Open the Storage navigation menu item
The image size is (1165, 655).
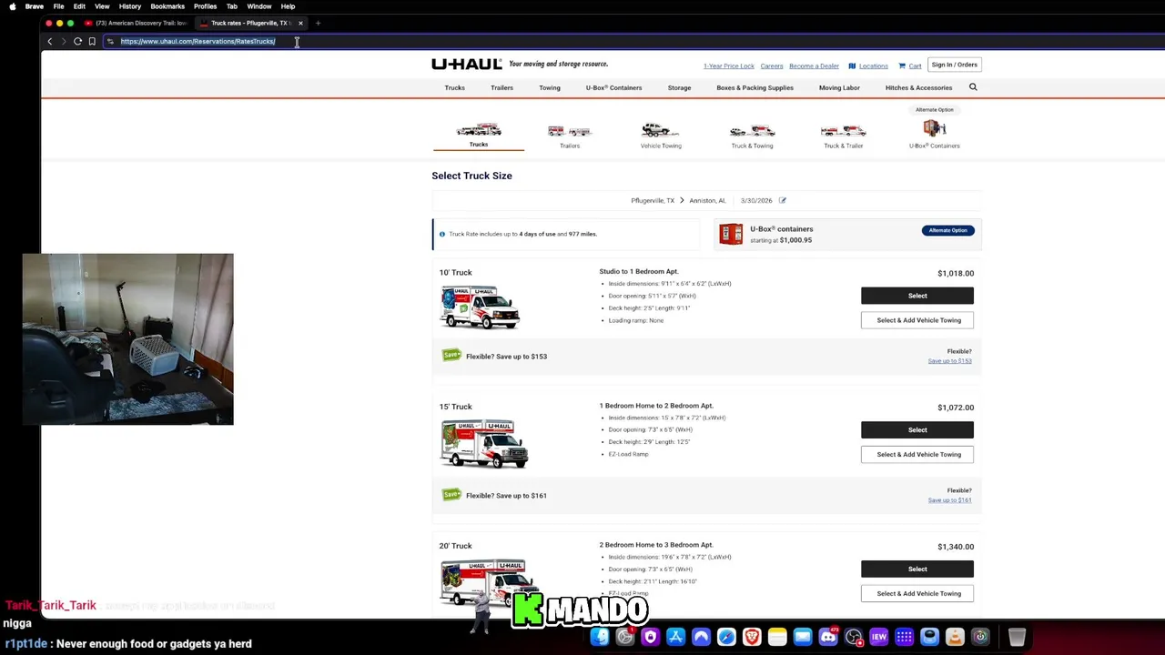coord(679,88)
